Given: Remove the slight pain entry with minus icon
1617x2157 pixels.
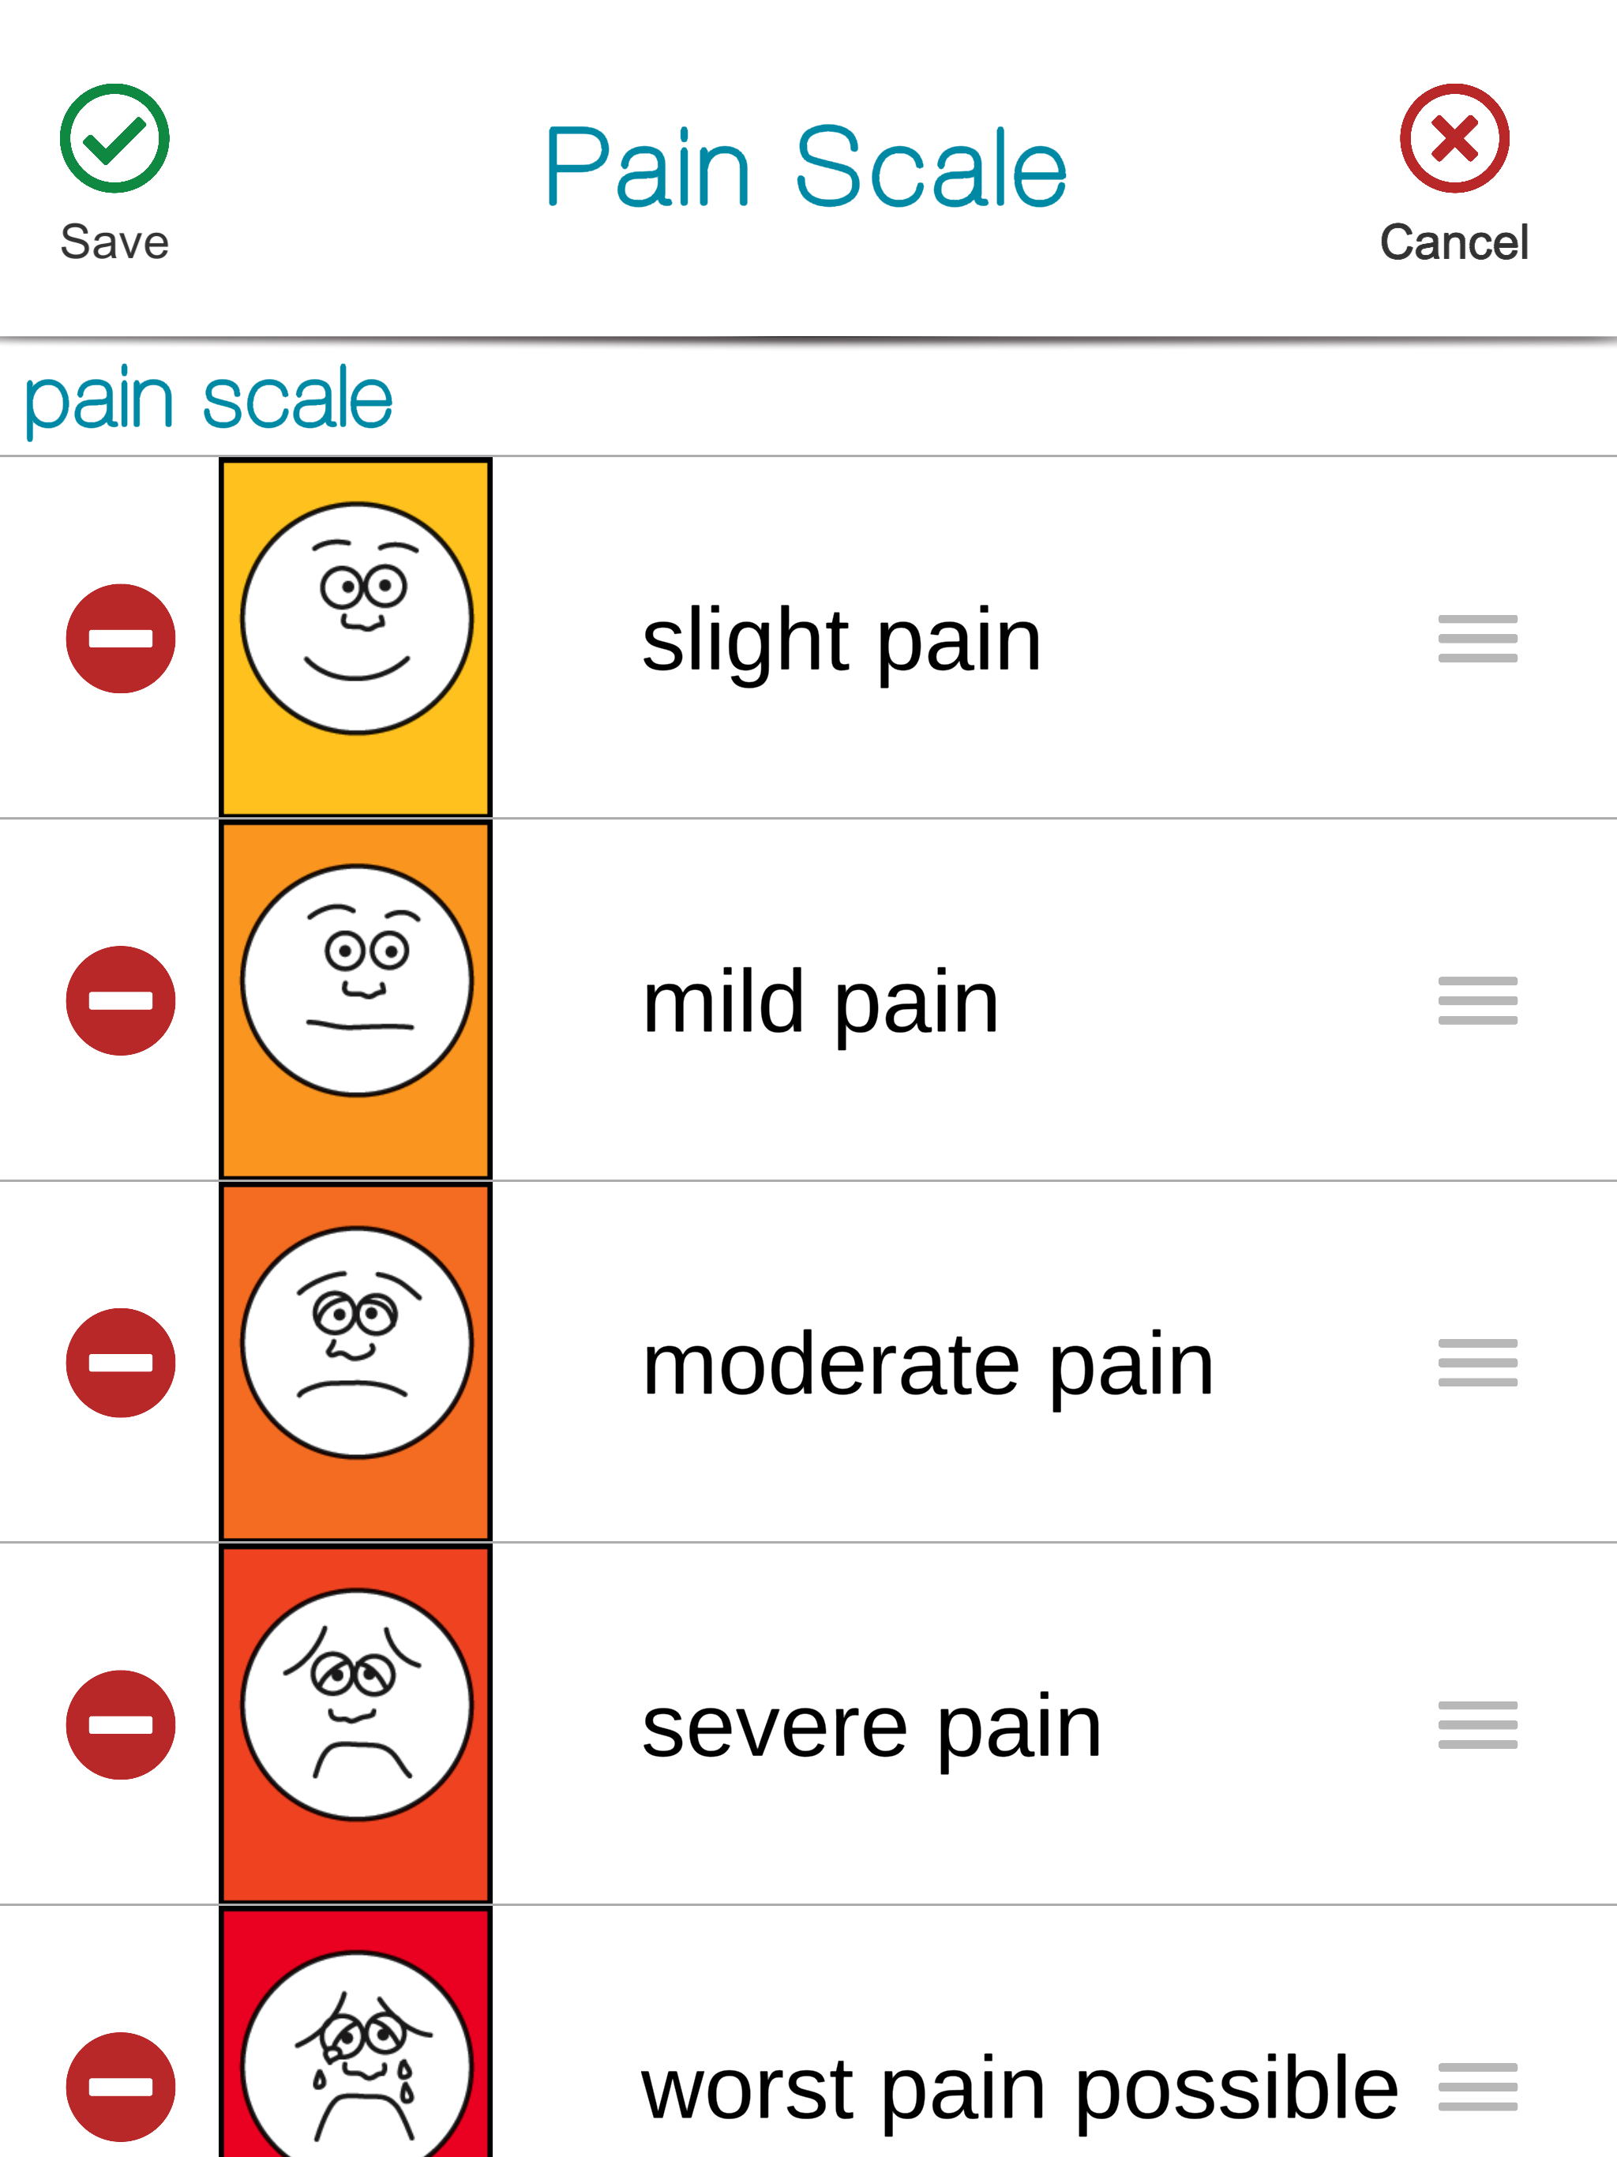Looking at the screenshot, I should 120,639.
